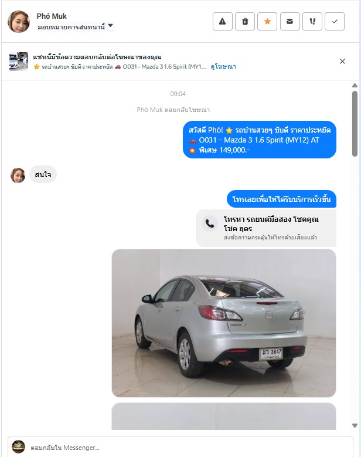
Task: Toggle the orange star follow-up icon
Action: pos(267,21)
